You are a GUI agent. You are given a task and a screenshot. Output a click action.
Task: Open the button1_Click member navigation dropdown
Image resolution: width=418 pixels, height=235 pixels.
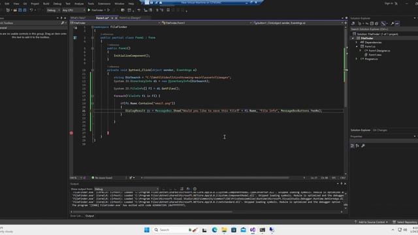(298, 23)
